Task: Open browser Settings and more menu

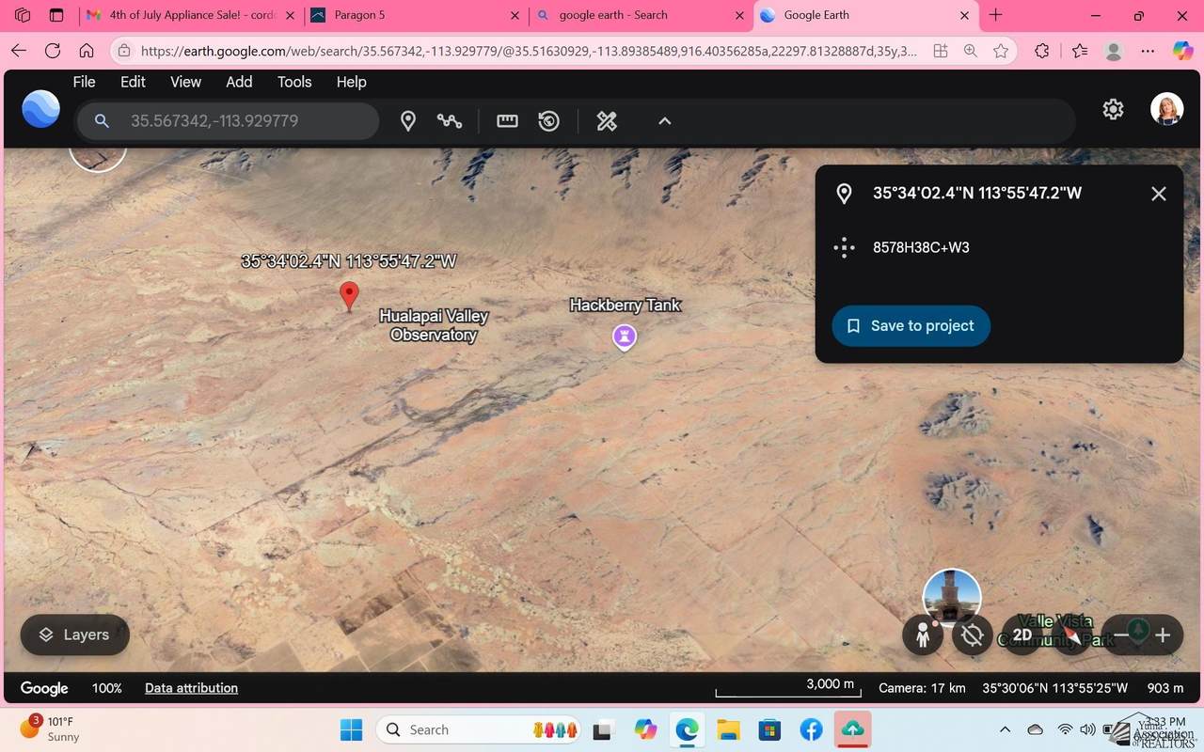Action: click(1148, 52)
